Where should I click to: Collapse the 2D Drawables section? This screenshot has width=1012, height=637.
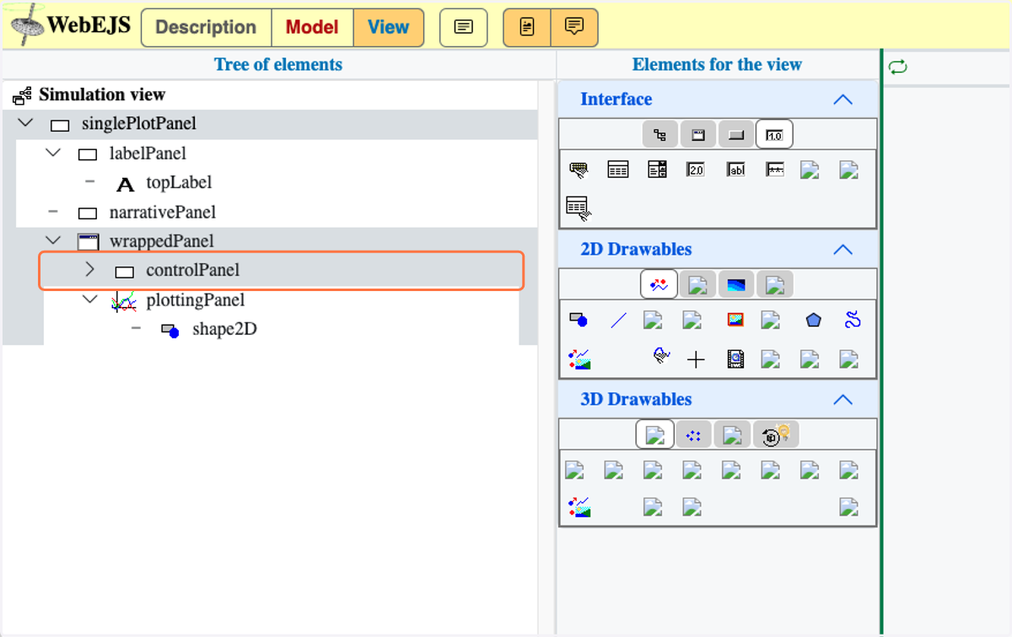(x=842, y=250)
